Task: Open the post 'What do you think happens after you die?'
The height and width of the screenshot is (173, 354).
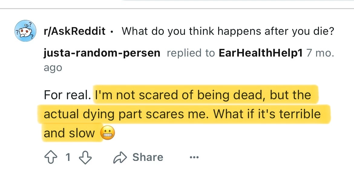Action: point(228,31)
